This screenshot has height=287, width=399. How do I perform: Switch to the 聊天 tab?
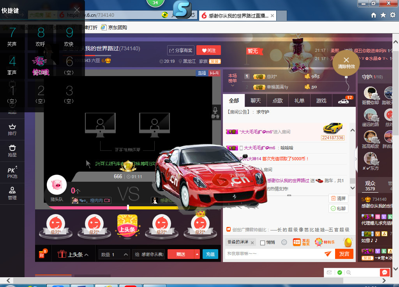(x=256, y=101)
